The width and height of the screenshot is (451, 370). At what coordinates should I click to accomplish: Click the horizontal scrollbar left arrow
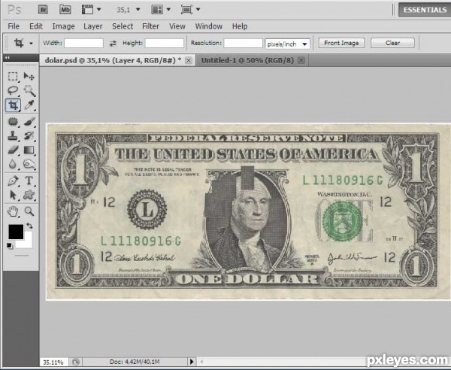pyautogui.click(x=201, y=362)
